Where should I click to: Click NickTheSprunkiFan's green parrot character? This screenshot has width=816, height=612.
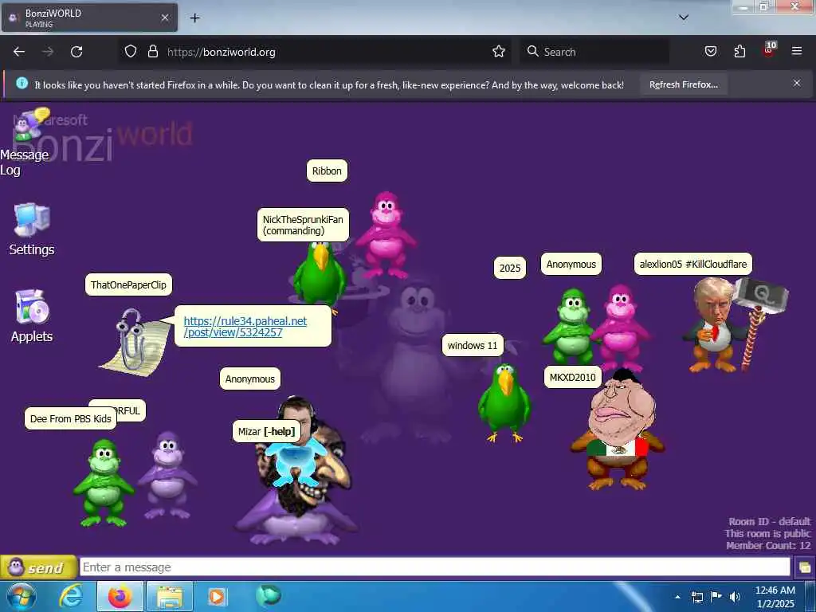tap(319, 276)
